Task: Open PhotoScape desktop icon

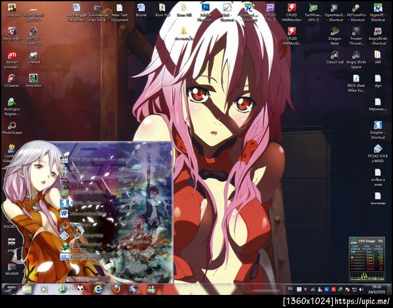Action: pos(12,128)
